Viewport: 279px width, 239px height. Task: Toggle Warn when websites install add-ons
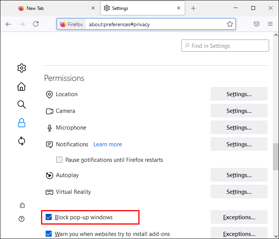click(49, 234)
